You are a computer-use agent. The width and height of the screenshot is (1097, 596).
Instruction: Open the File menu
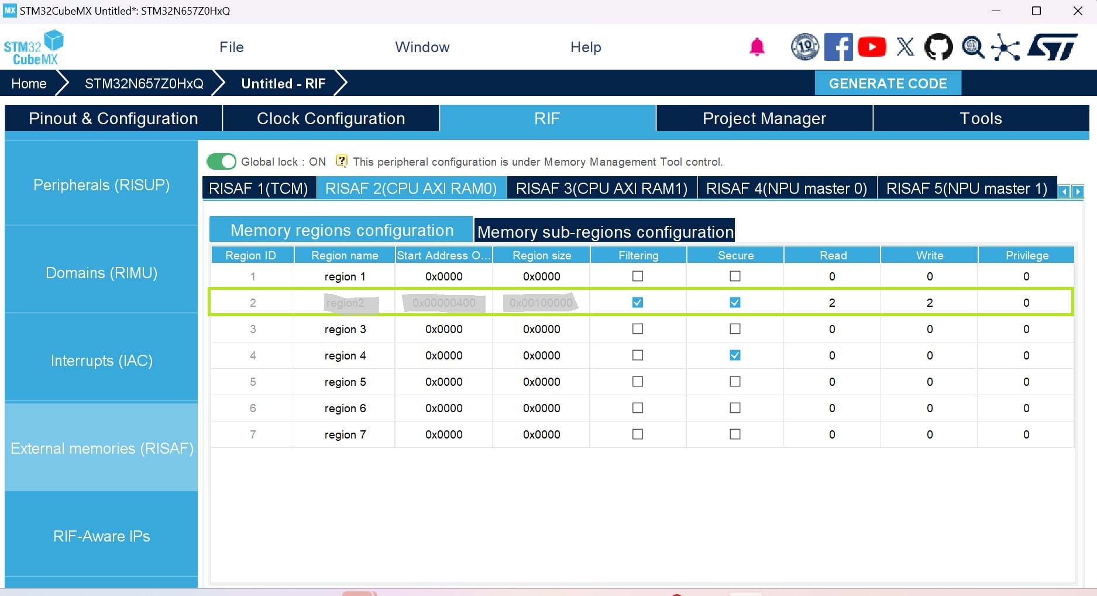pos(232,47)
